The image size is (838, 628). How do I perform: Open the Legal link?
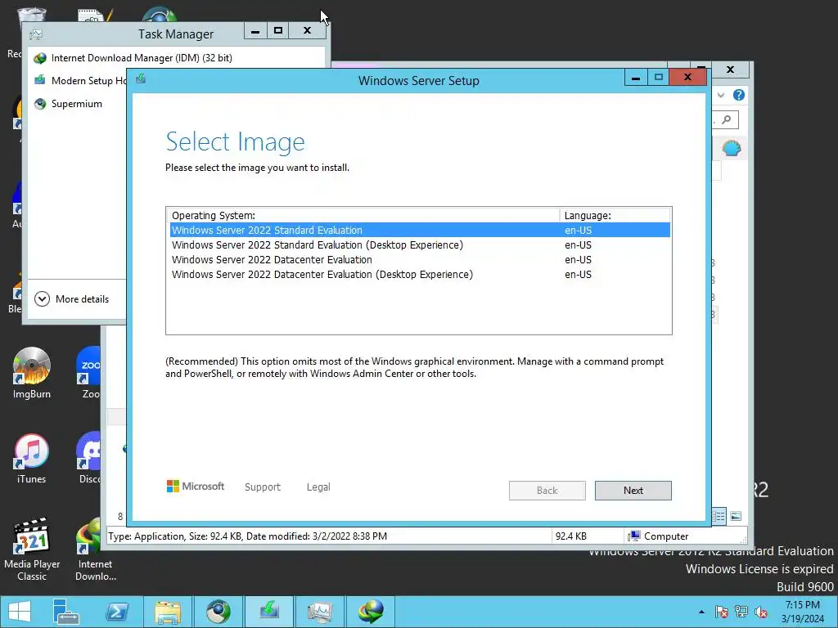[318, 487]
